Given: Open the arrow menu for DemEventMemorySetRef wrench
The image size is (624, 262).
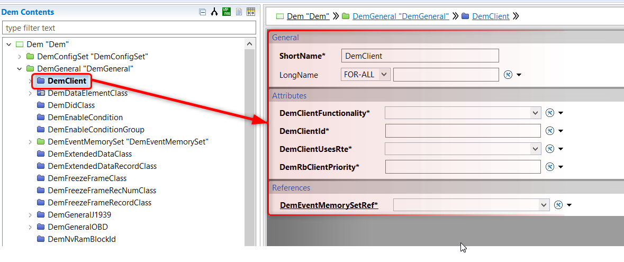Looking at the screenshot, I should (x=569, y=205).
